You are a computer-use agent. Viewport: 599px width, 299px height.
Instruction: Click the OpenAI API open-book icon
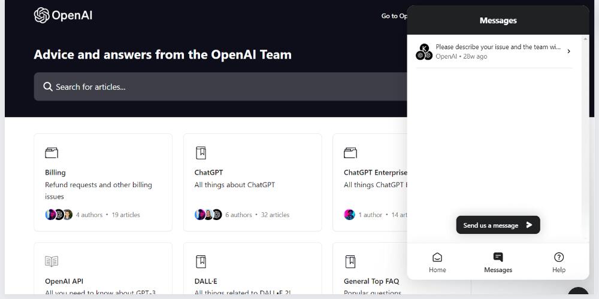tap(52, 261)
